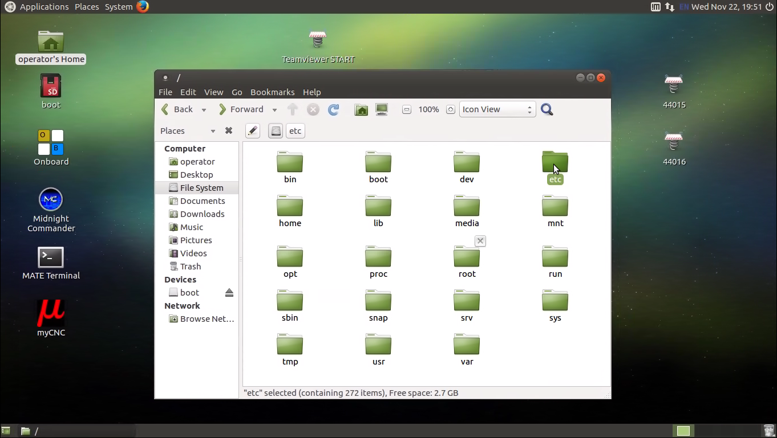Open the Home folder toolbar icon
777x438 pixels.
(361, 109)
